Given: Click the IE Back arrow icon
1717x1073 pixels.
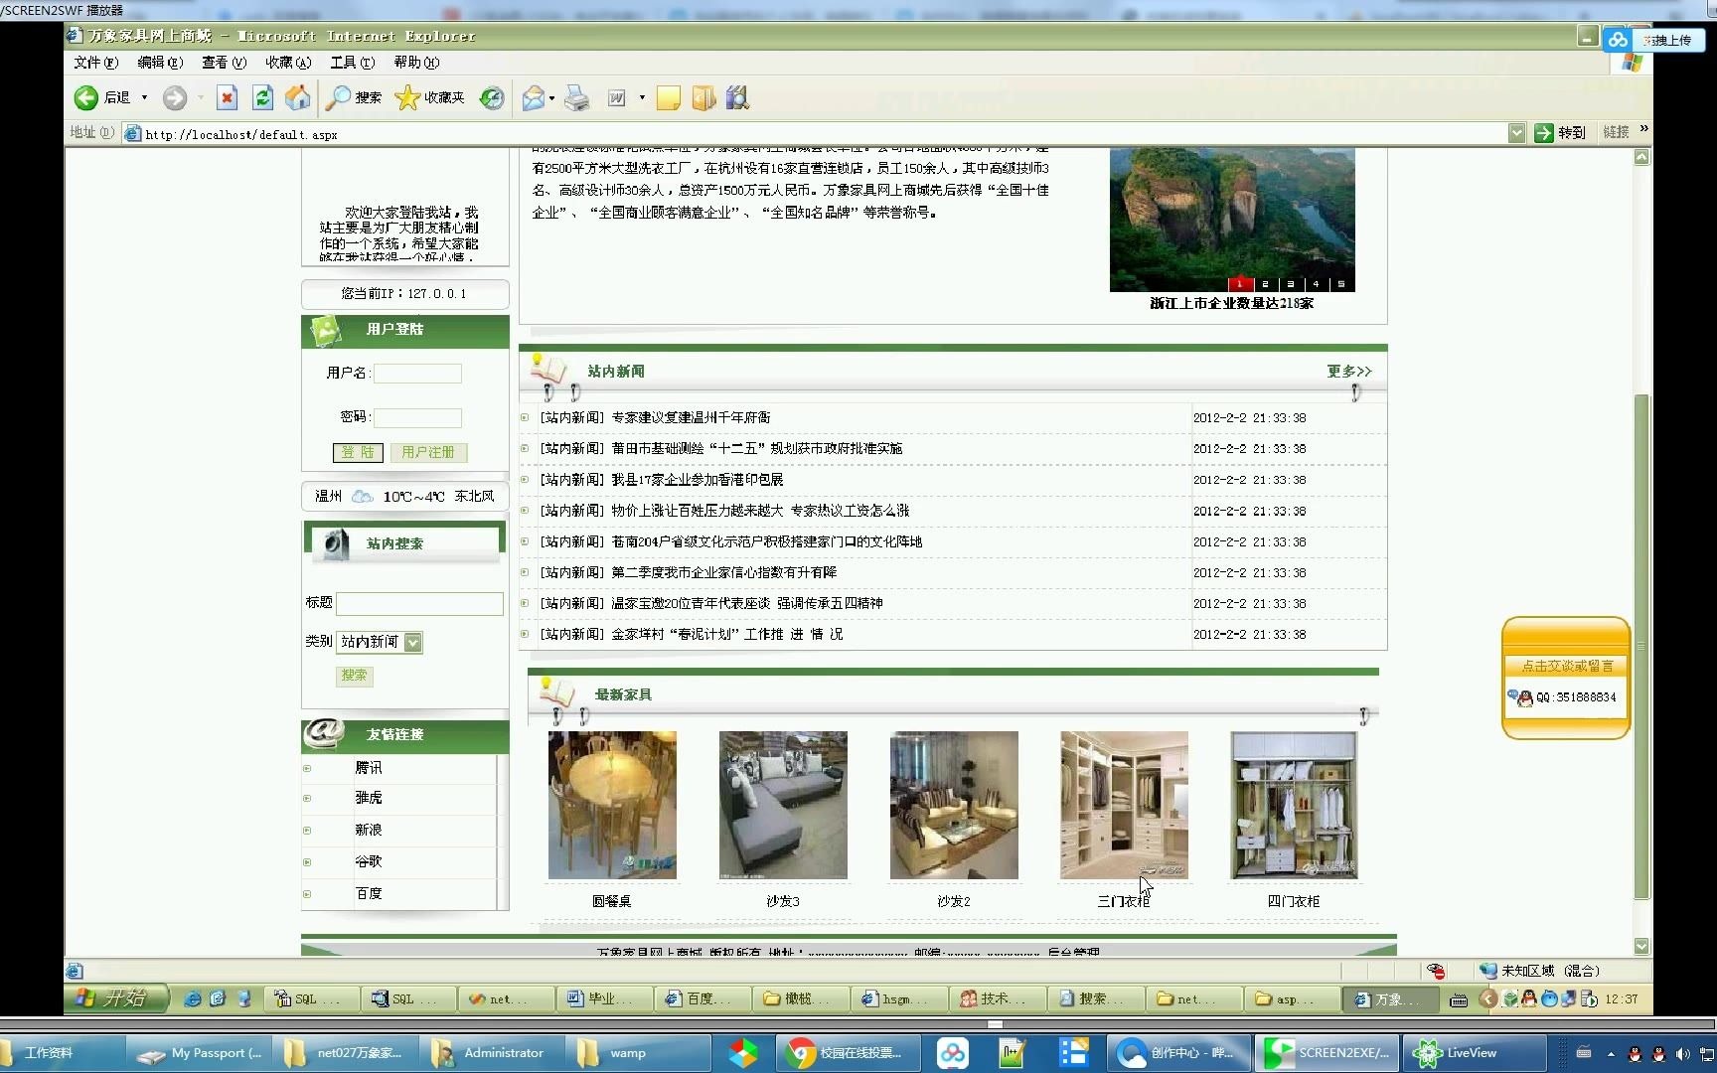Looking at the screenshot, I should point(86,97).
